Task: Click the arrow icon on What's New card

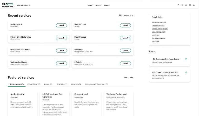Action: (186, 72)
